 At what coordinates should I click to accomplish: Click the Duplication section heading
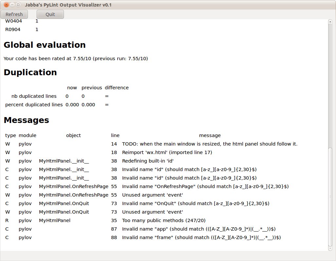(30, 72)
